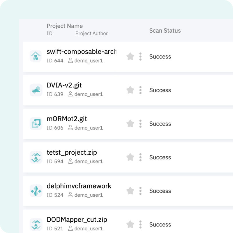Screen dimensions: 233x233
Task: Open the swift-composable-arch project
Action: click(82, 52)
